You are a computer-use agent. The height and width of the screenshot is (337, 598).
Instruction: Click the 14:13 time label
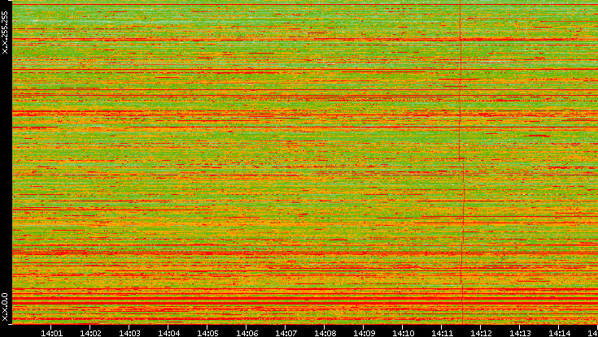point(520,334)
